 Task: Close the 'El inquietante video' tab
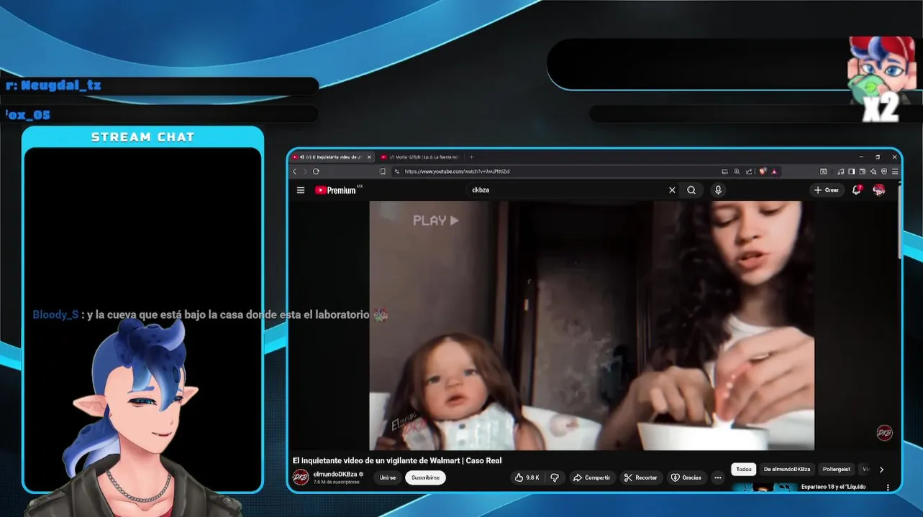[x=370, y=157]
